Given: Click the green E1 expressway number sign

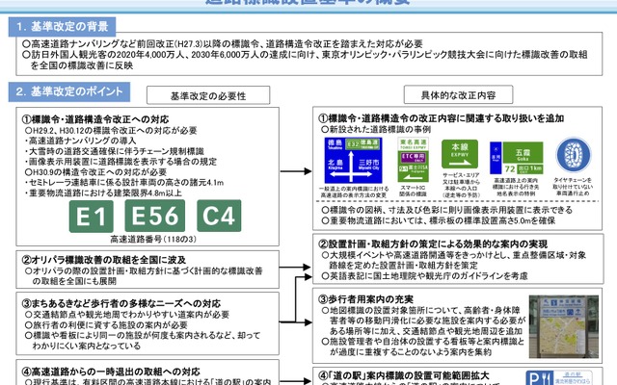Looking at the screenshot, I should [92, 216].
